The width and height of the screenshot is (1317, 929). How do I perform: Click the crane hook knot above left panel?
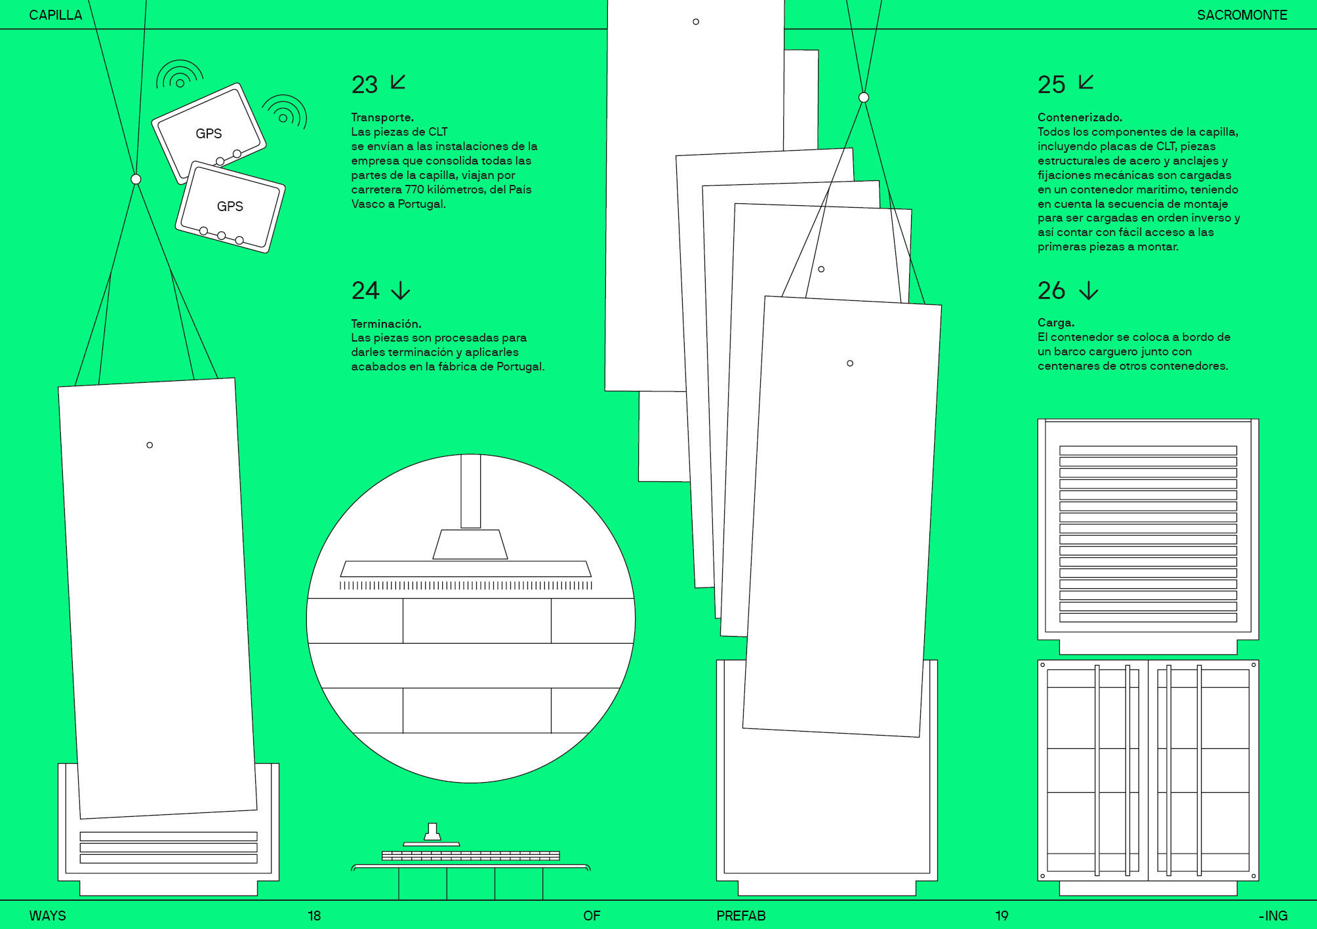pos(136,179)
